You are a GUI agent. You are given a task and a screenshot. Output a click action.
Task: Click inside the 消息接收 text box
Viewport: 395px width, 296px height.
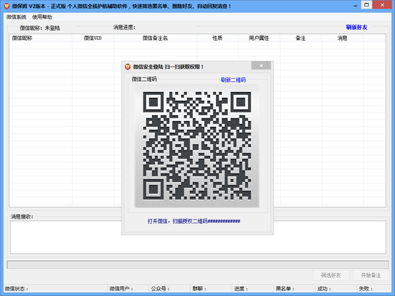tap(198, 237)
